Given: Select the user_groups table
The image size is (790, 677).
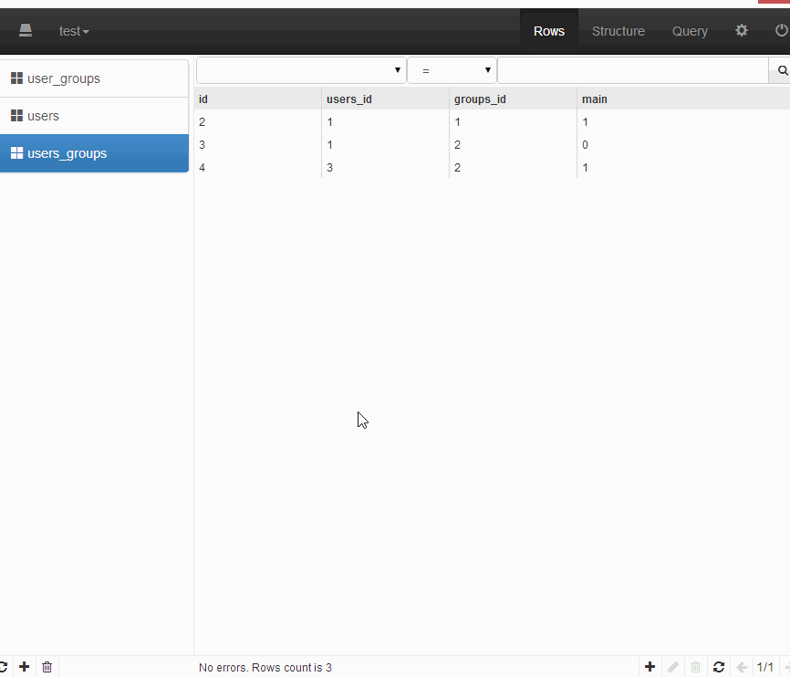Looking at the screenshot, I should (94, 78).
